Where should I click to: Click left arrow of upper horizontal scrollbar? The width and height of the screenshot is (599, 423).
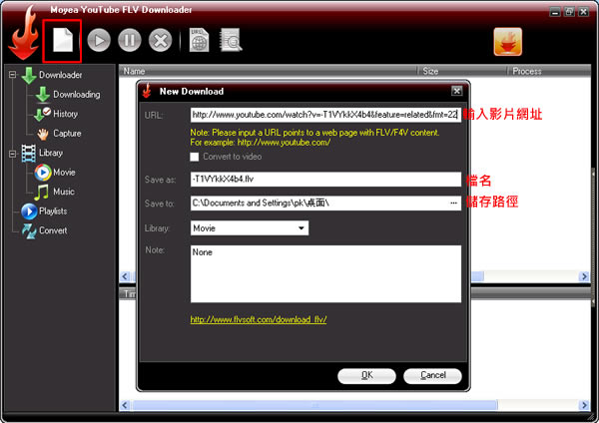[x=125, y=276]
